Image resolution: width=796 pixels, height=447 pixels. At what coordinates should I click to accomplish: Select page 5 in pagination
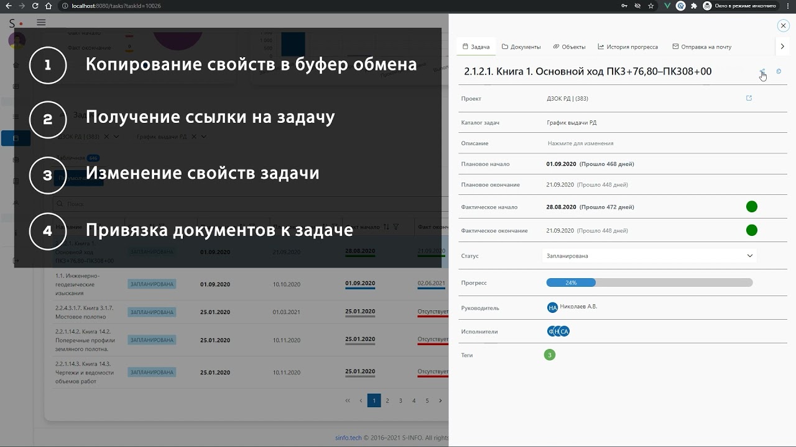point(427,400)
